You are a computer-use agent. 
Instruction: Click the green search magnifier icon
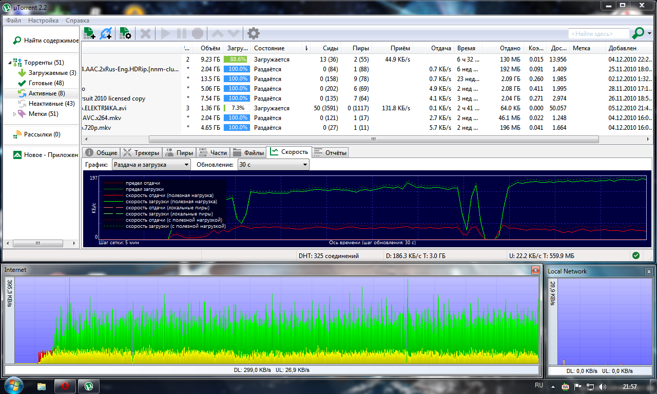coord(637,33)
